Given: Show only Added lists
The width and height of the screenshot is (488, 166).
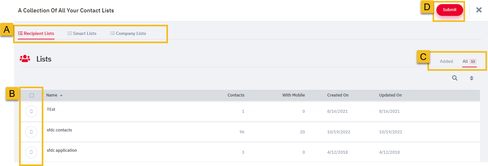Looking at the screenshot, I should [446, 62].
